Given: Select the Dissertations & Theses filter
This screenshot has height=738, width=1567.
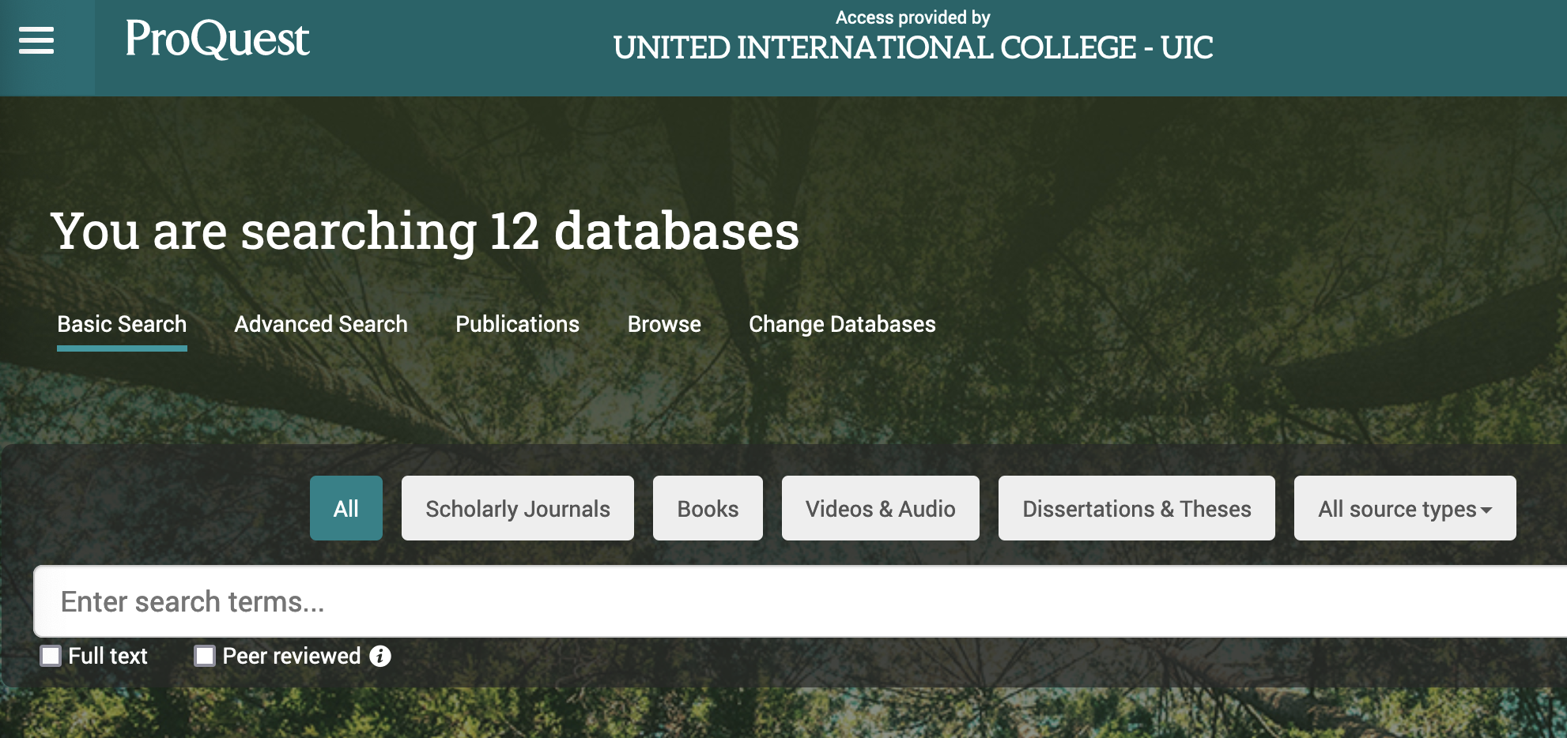Looking at the screenshot, I should tap(1136, 508).
